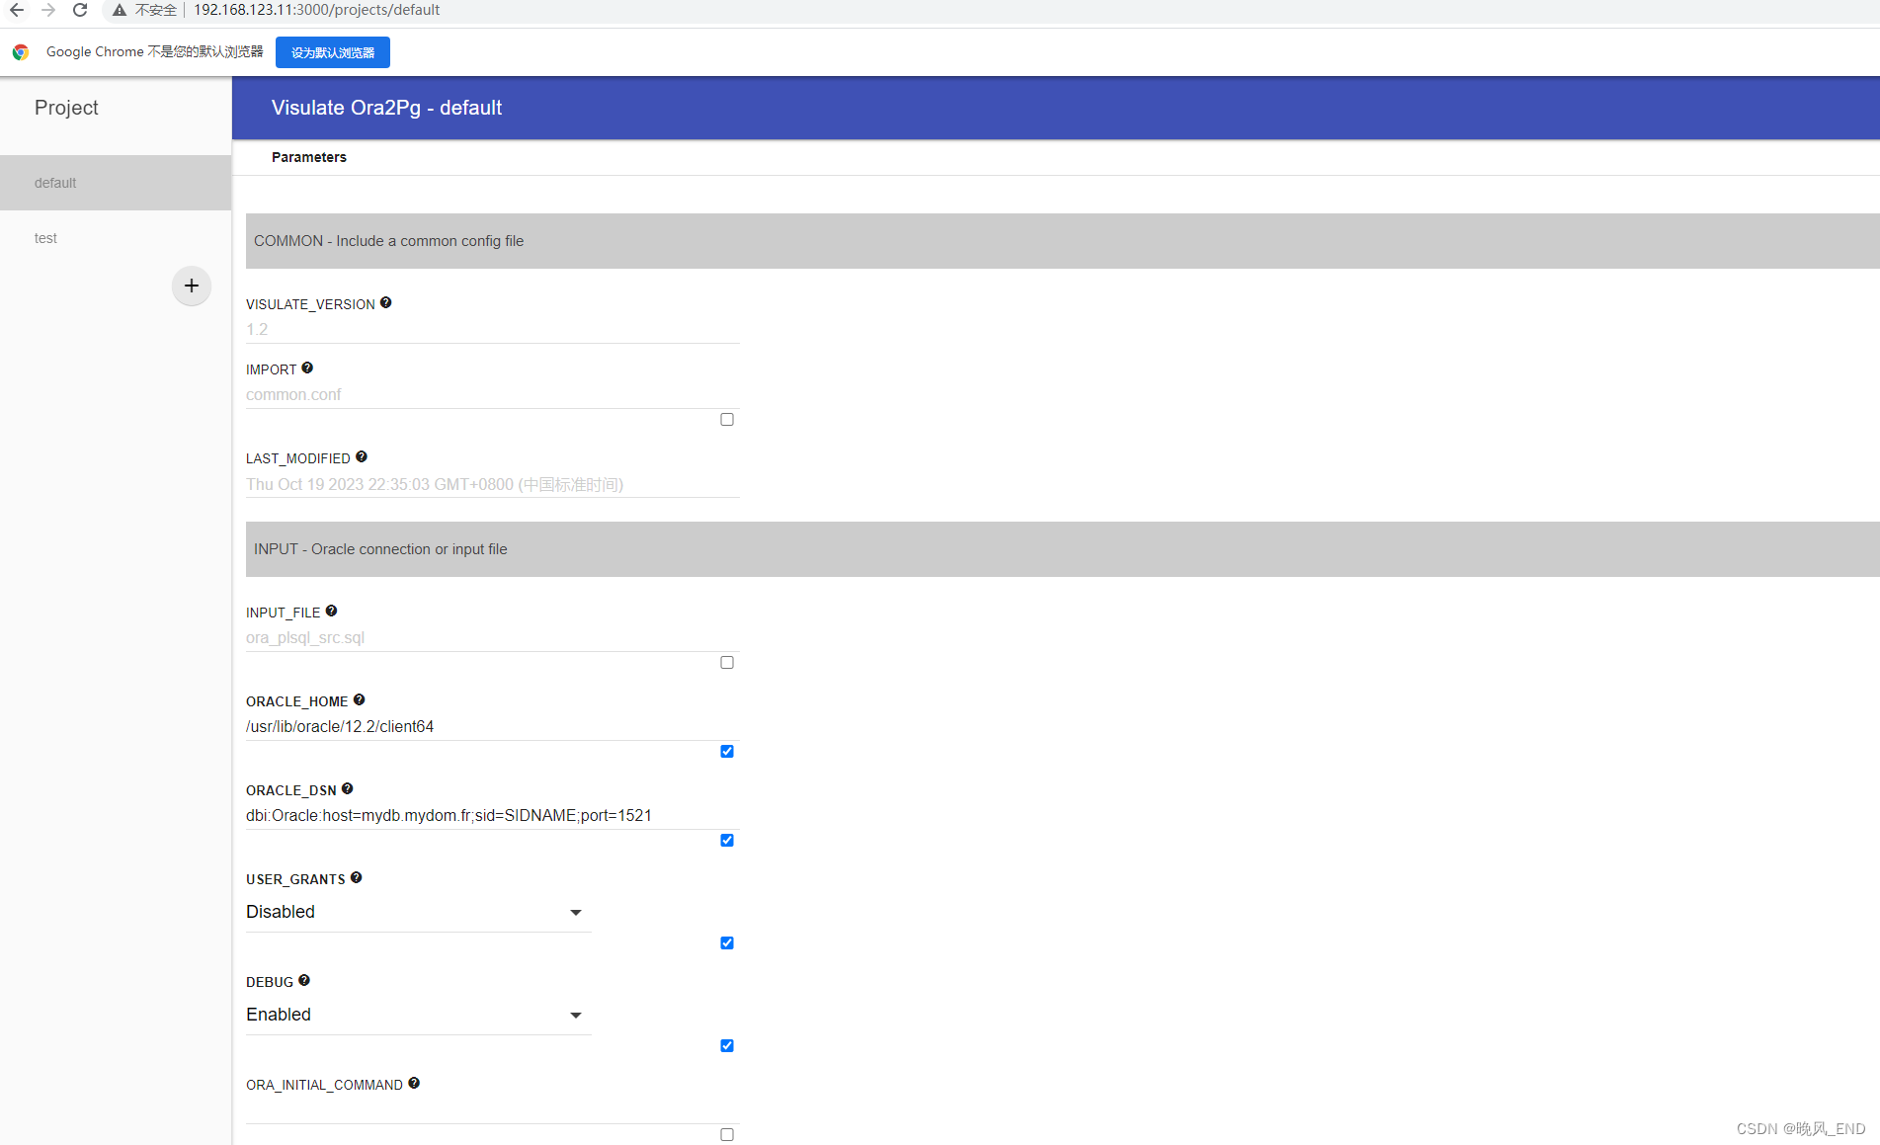1880x1145 pixels.
Task: Open help for IMPORT parameter
Action: [x=307, y=367]
